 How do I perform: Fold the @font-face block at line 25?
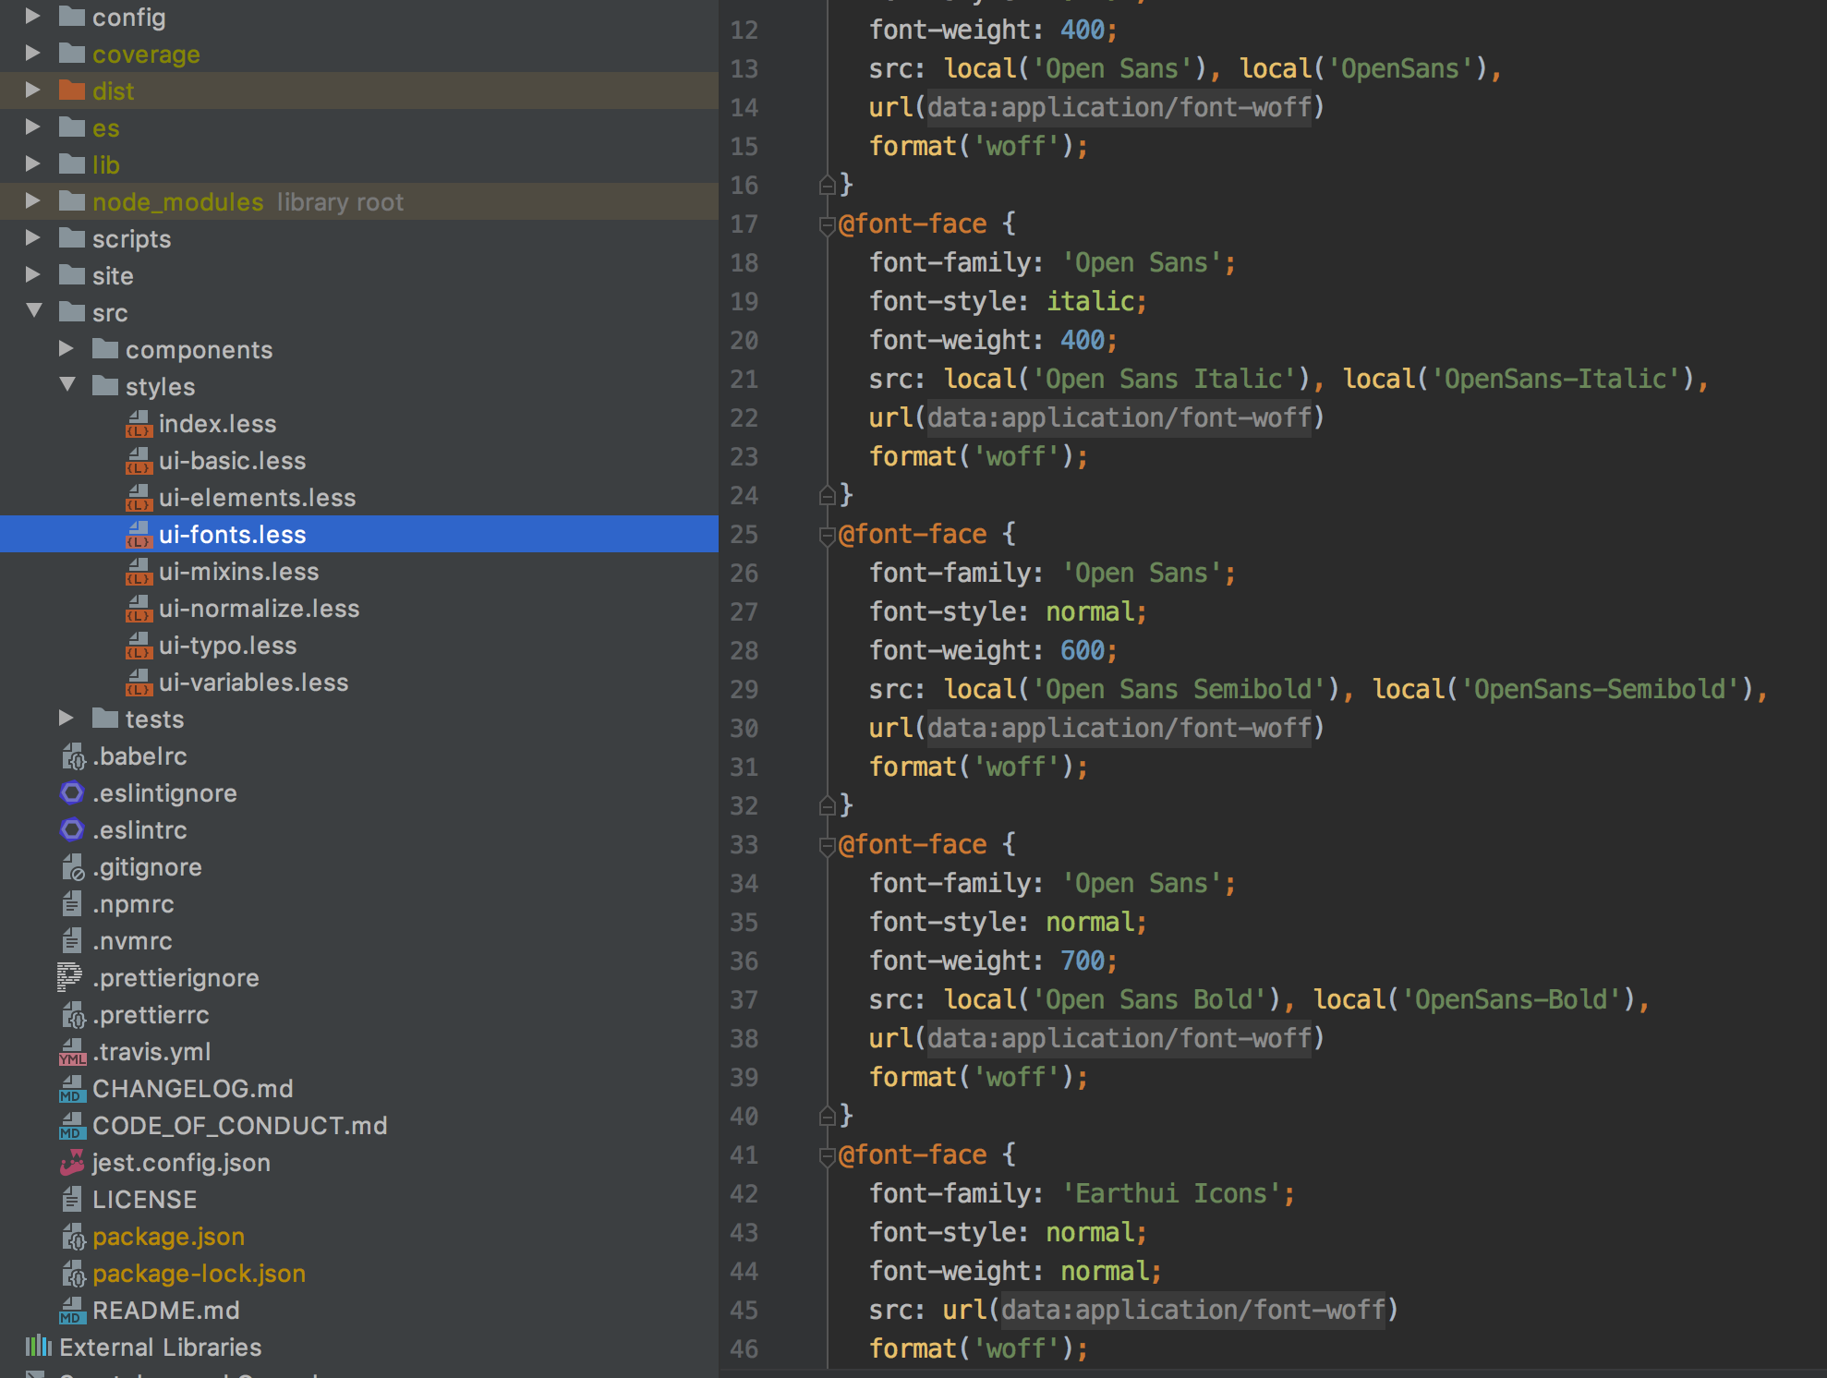pos(828,535)
